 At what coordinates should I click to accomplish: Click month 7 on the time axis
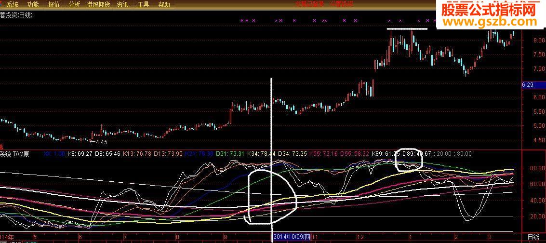pyautogui.click(x=125, y=237)
